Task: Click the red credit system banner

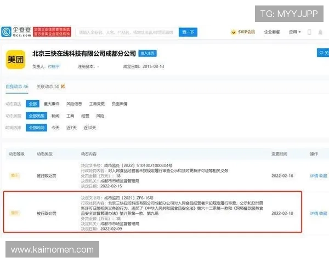Action: pos(52,32)
